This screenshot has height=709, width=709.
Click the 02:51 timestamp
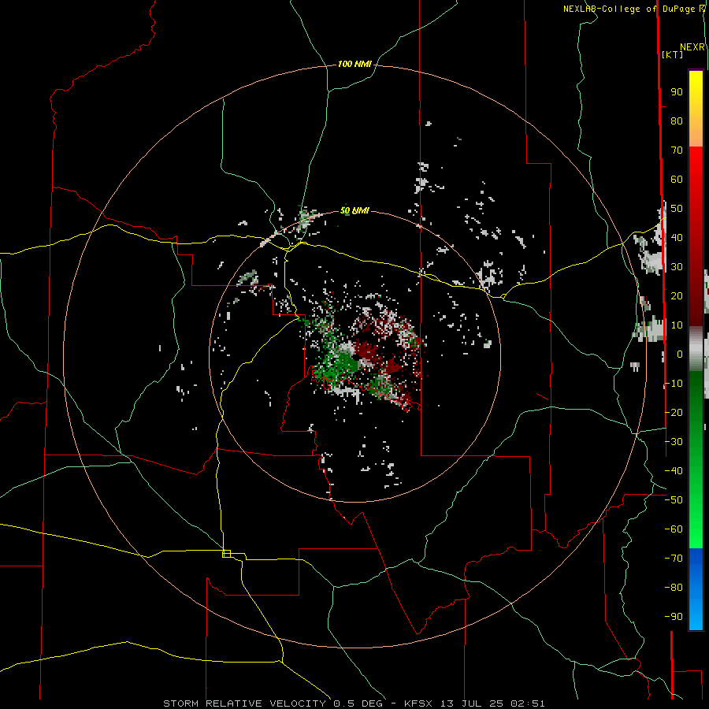[528, 703]
